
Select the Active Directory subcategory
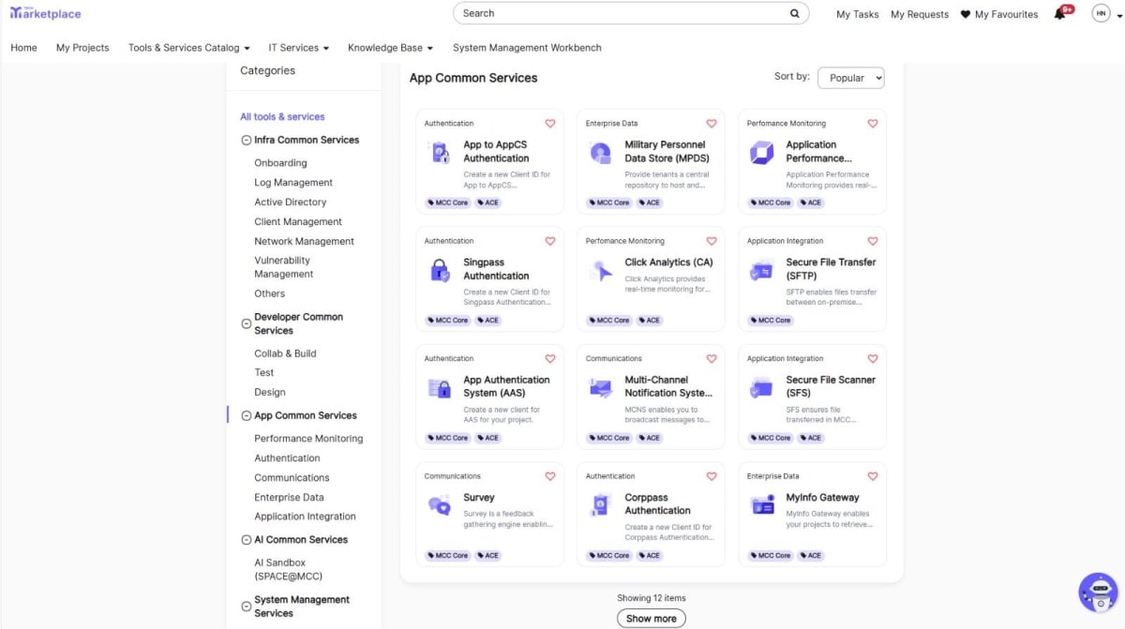click(x=291, y=202)
